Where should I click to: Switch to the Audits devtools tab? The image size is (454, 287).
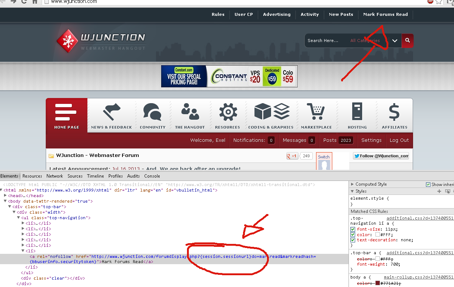[134, 176]
